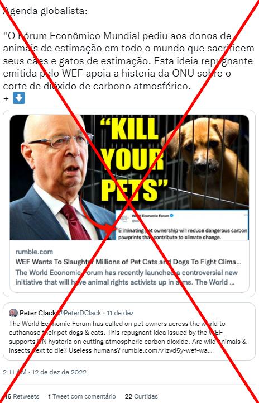Image resolution: width=259 pixels, height=403 pixels.
Task: Click the link card description text
Action: 126,277
